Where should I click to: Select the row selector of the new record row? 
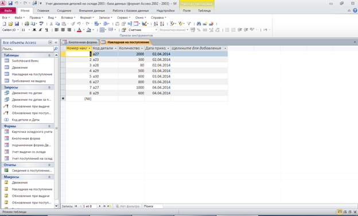tap(63, 99)
